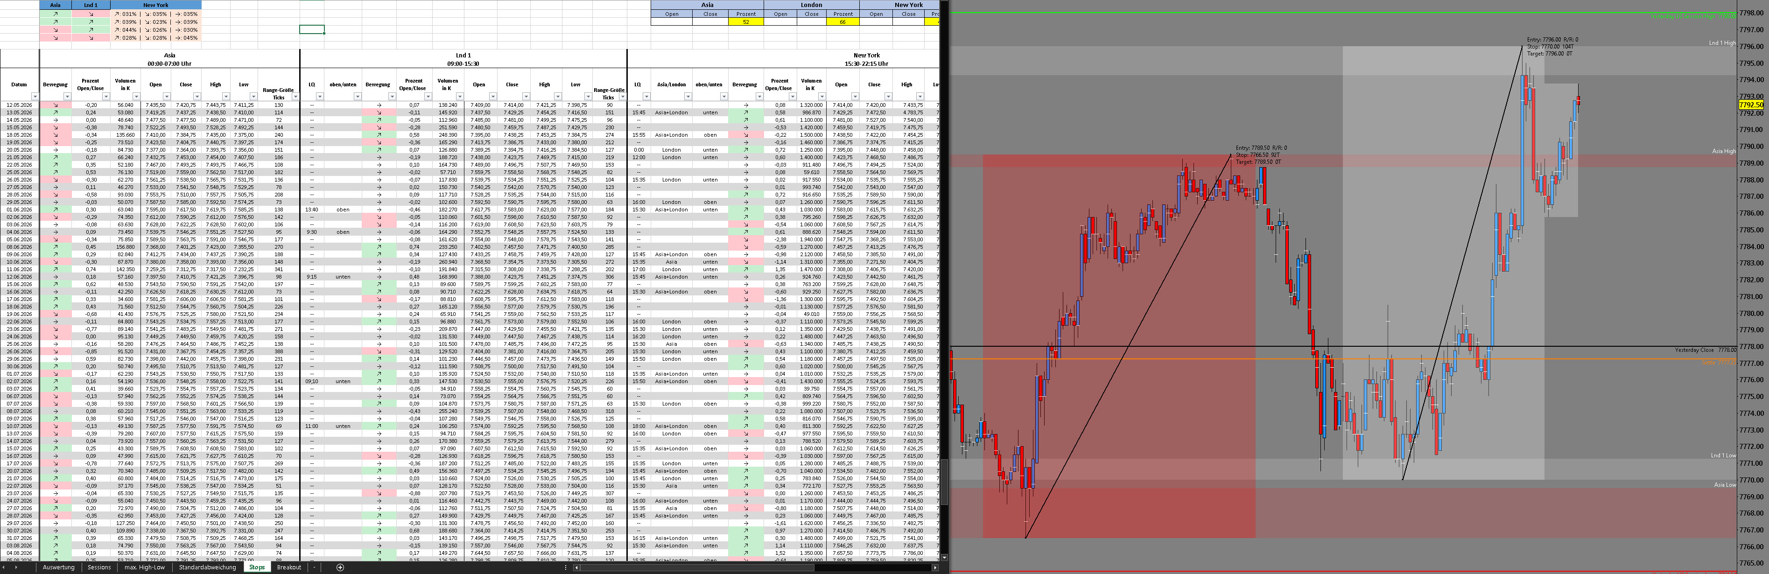Screen dimensions: 1769x574
Task: Click the New York 15:30-22:15 Uhr section header
Action: click(867, 59)
